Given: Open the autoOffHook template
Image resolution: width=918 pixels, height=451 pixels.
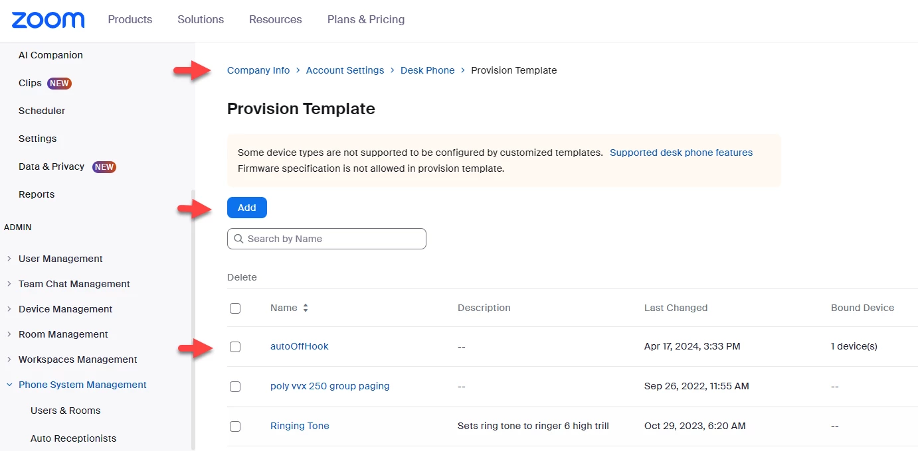Looking at the screenshot, I should tap(300, 346).
